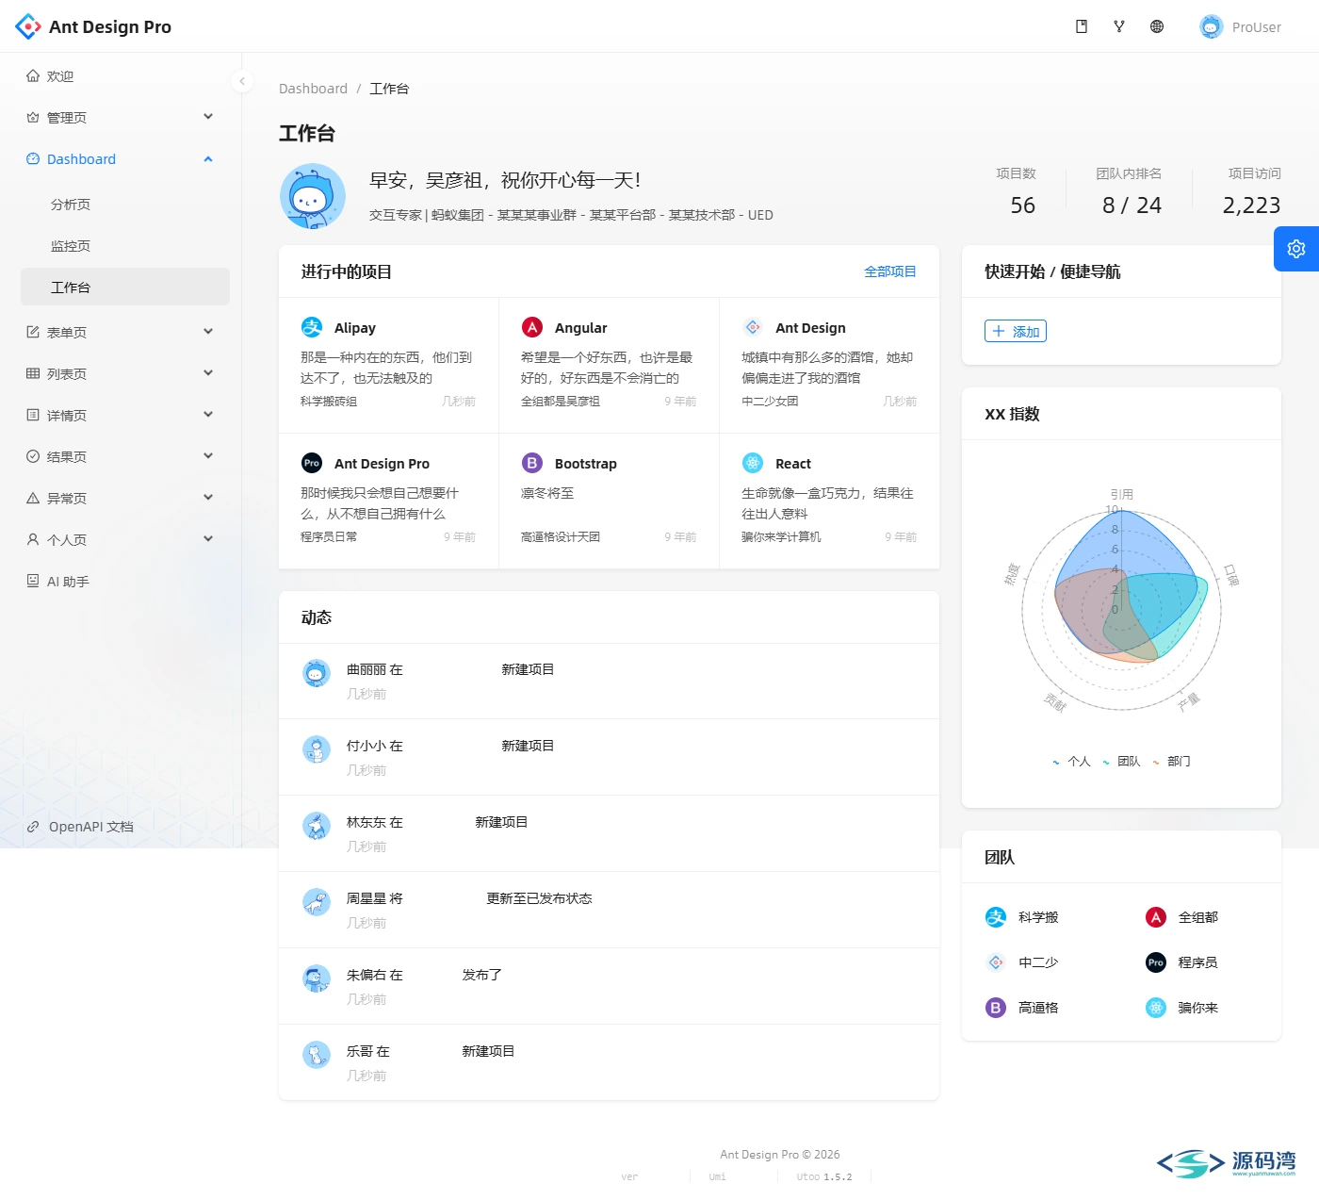Click the 添加 quick navigation button
Image resolution: width=1319 pixels, height=1200 pixels.
[1016, 331]
